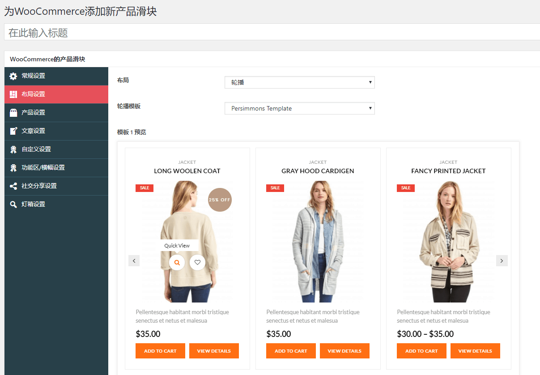View details of Long Woolen Coat
The image size is (540, 375).
[x=214, y=351]
